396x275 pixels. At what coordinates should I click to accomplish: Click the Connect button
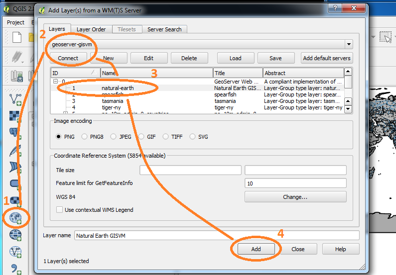pos(68,58)
